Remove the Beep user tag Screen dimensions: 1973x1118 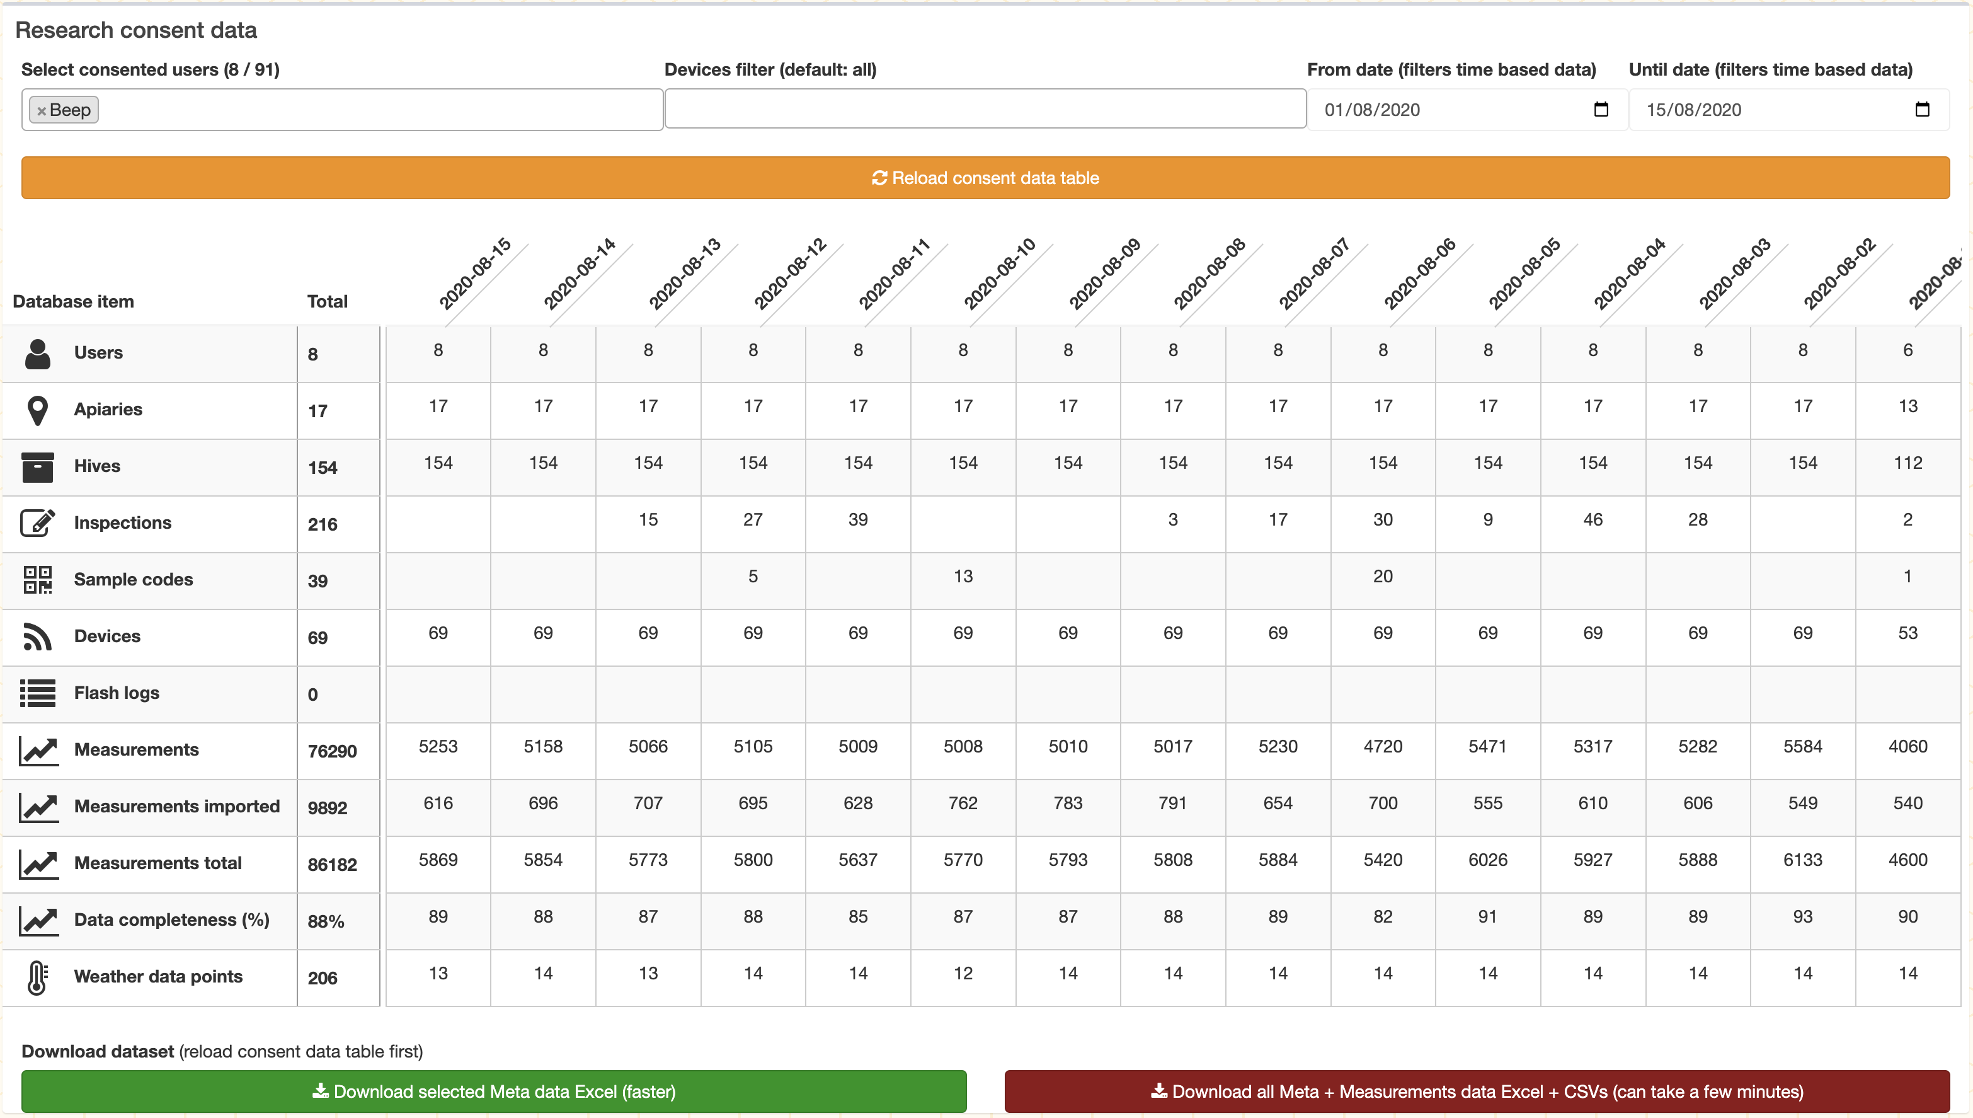43,109
